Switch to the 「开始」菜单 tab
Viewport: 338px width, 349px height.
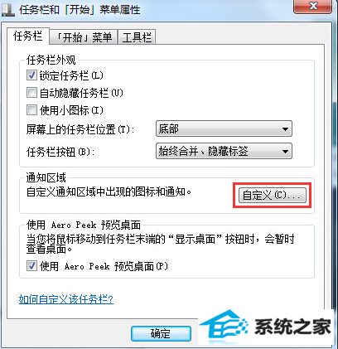click(x=84, y=37)
